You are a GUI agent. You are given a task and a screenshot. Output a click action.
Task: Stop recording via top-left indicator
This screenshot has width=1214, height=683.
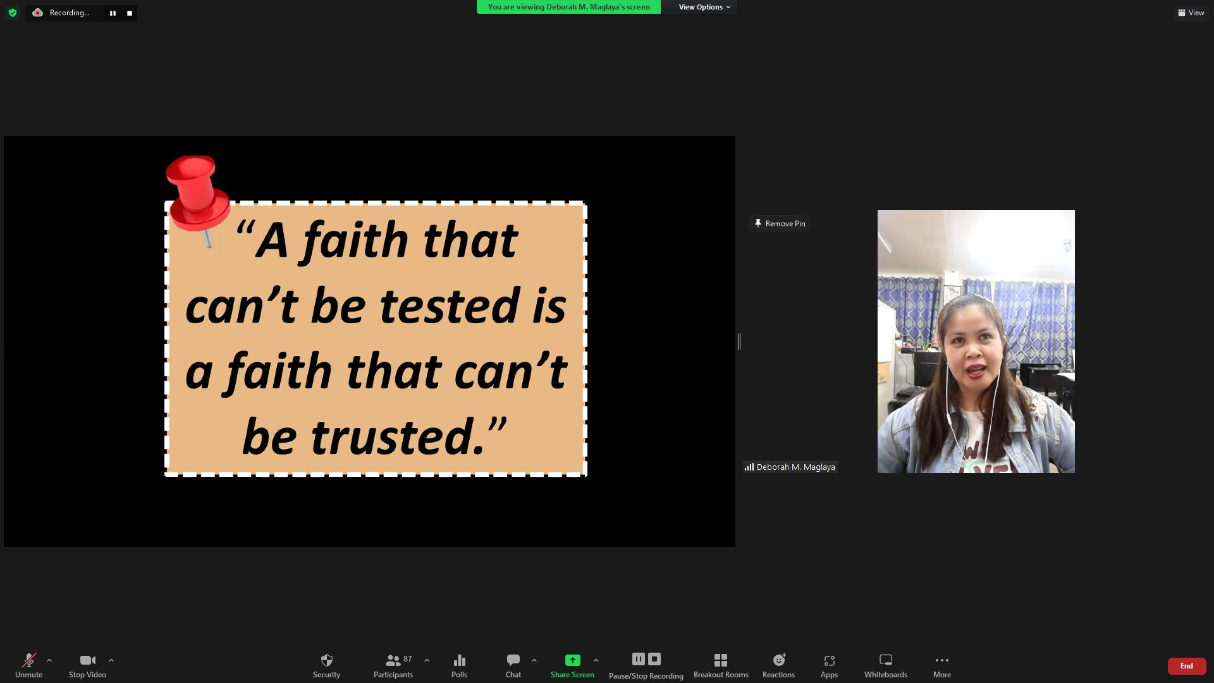click(130, 13)
